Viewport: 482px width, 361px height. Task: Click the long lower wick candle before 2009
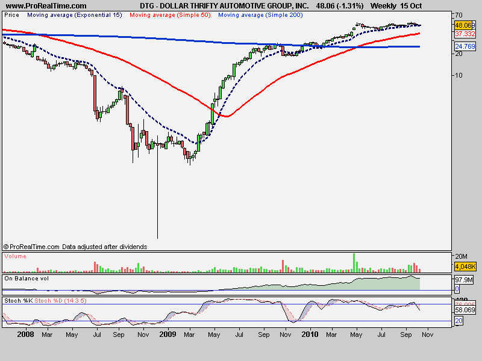click(157, 187)
